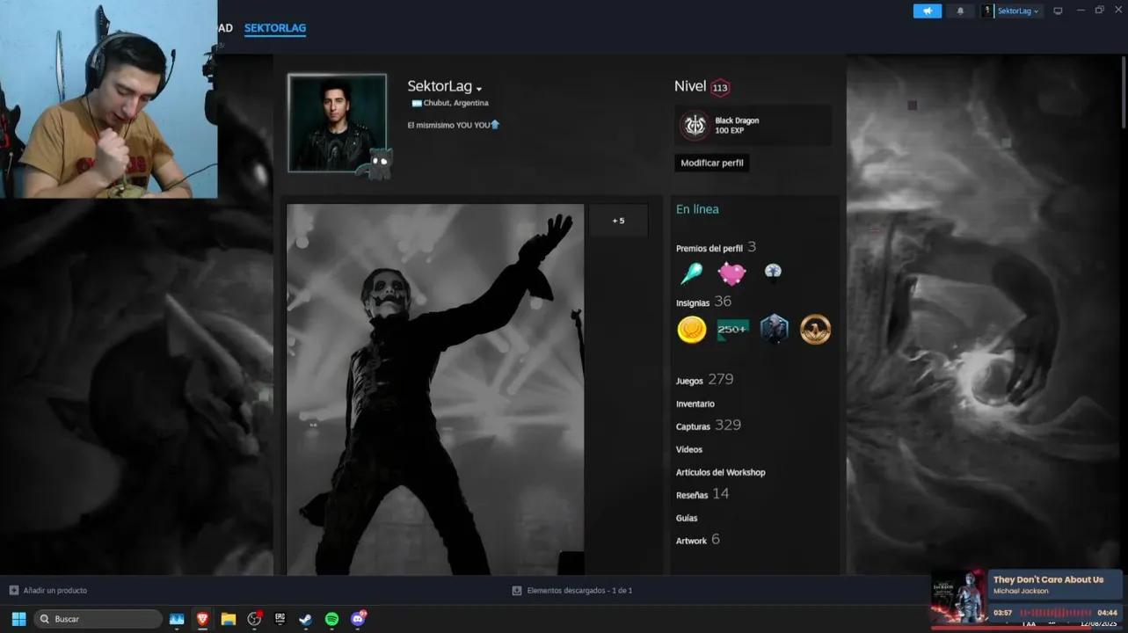Viewport: 1128px width, 633px height.
Task: Open Elementos descargados downloads status
Action: 572,591
